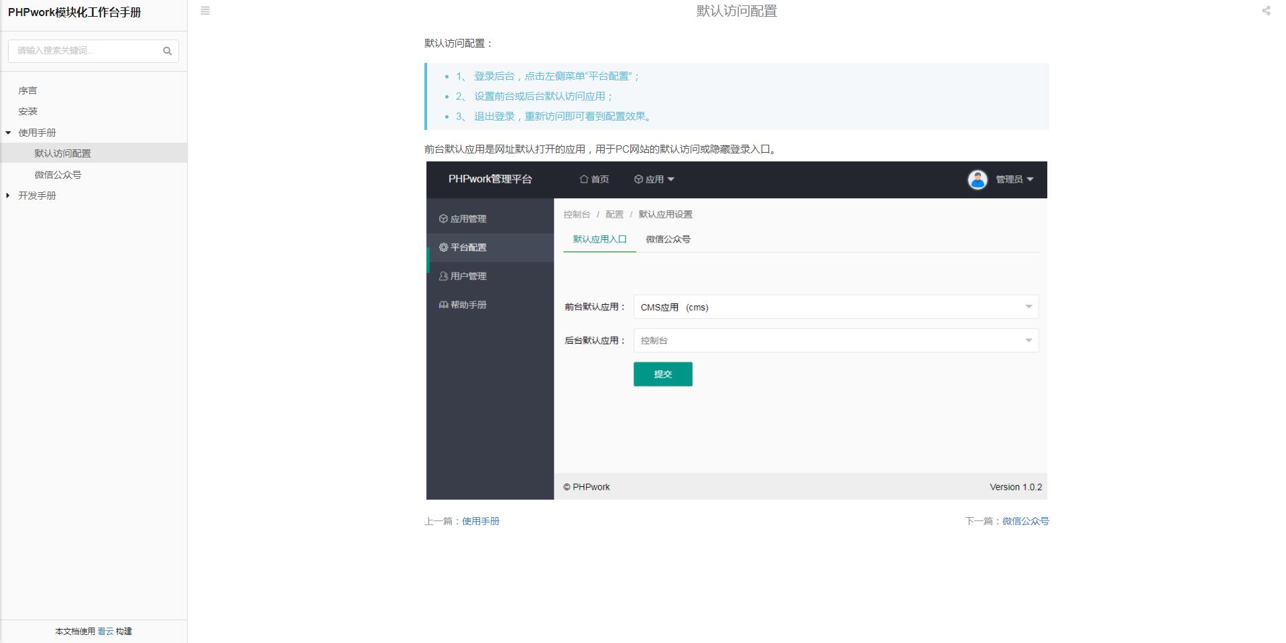Viewport: 1286px width, 643px height.
Task: Open the sidebar hamburger menu
Action: pos(205,11)
